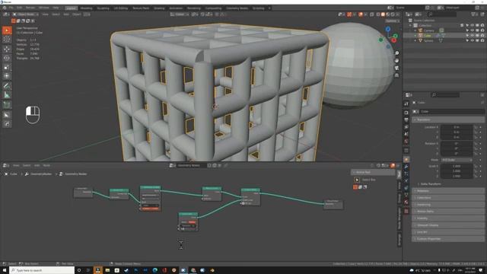
Task: Switch to the Modeling workspace tab
Action: pyautogui.click(x=86, y=8)
